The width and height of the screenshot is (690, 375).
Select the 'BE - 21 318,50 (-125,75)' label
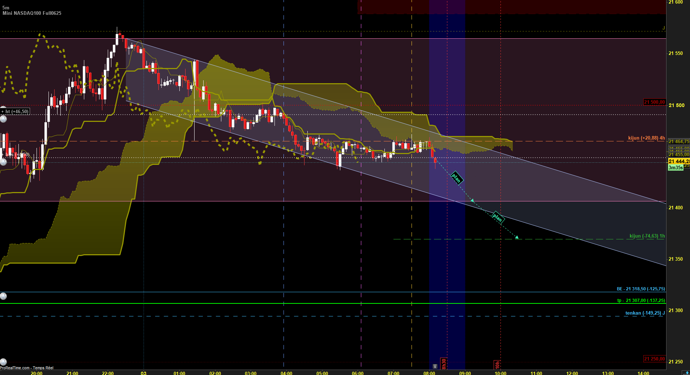tap(641, 289)
